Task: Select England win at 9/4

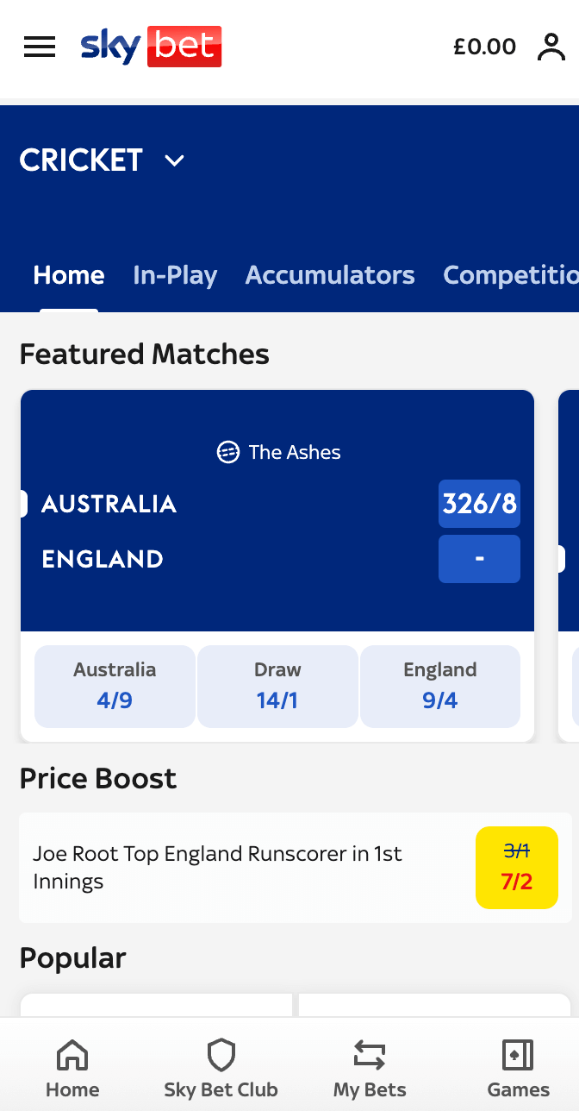Action: coord(439,686)
